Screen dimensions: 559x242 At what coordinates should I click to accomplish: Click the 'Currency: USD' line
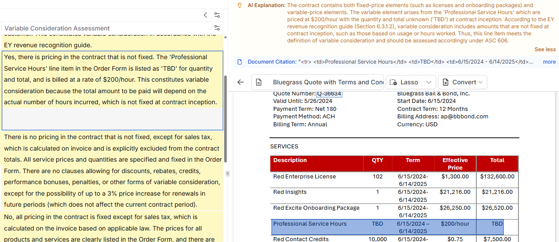coord(417,125)
